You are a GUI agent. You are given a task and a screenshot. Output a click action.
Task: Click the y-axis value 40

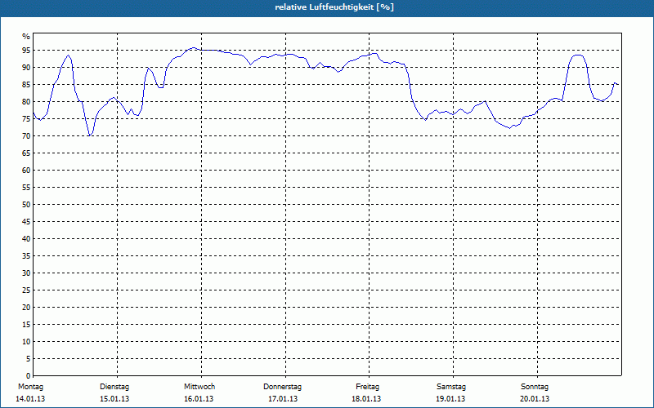(x=26, y=239)
